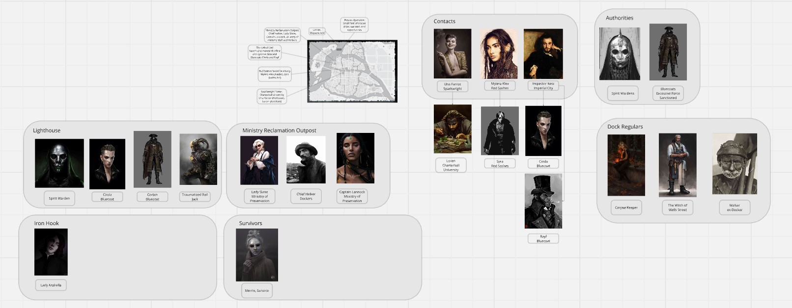Select the Walker ex-Docker label
This screenshot has height=308, width=792.
pos(735,207)
